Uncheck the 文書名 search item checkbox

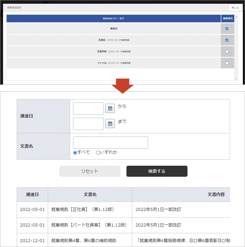(227, 40)
